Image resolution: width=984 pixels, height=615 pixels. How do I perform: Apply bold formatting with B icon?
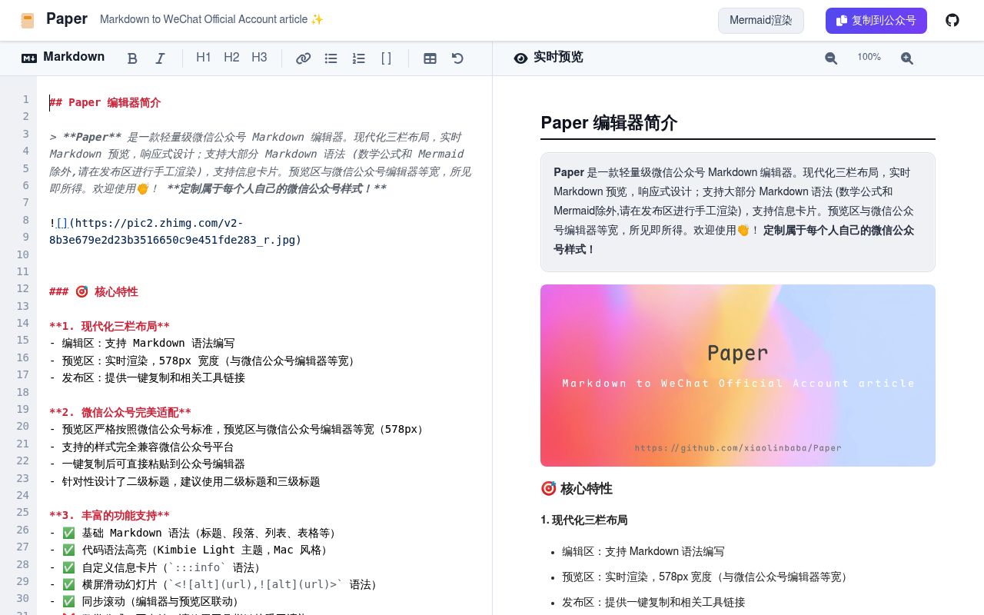click(132, 58)
